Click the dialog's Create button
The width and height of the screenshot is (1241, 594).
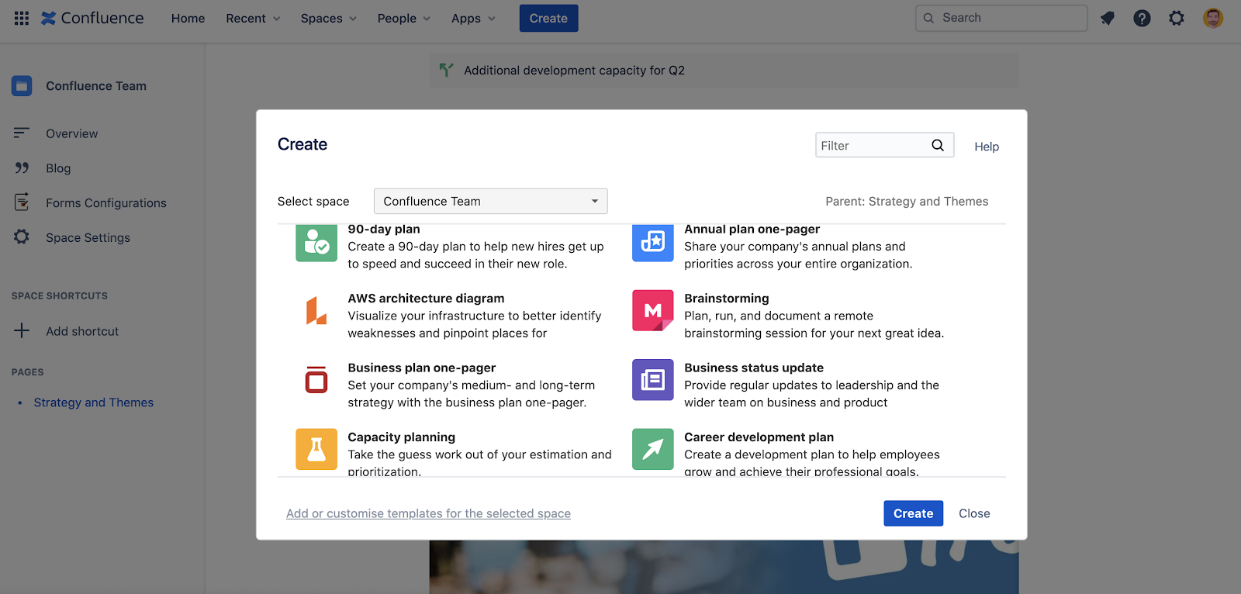(913, 513)
